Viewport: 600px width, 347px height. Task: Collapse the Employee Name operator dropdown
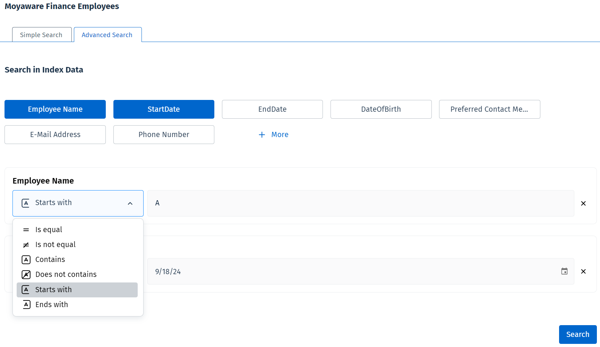pyautogui.click(x=130, y=203)
